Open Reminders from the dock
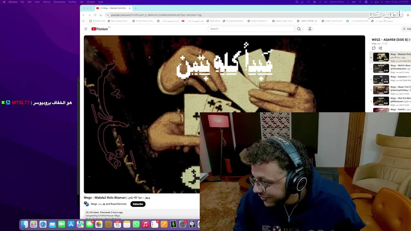Image resolution: width=411 pixels, height=231 pixels. [x=155, y=224]
